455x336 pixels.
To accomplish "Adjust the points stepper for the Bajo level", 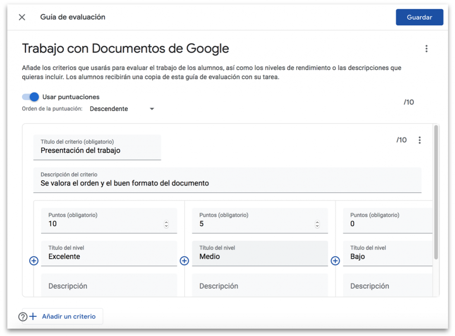I will (x=429, y=223).
